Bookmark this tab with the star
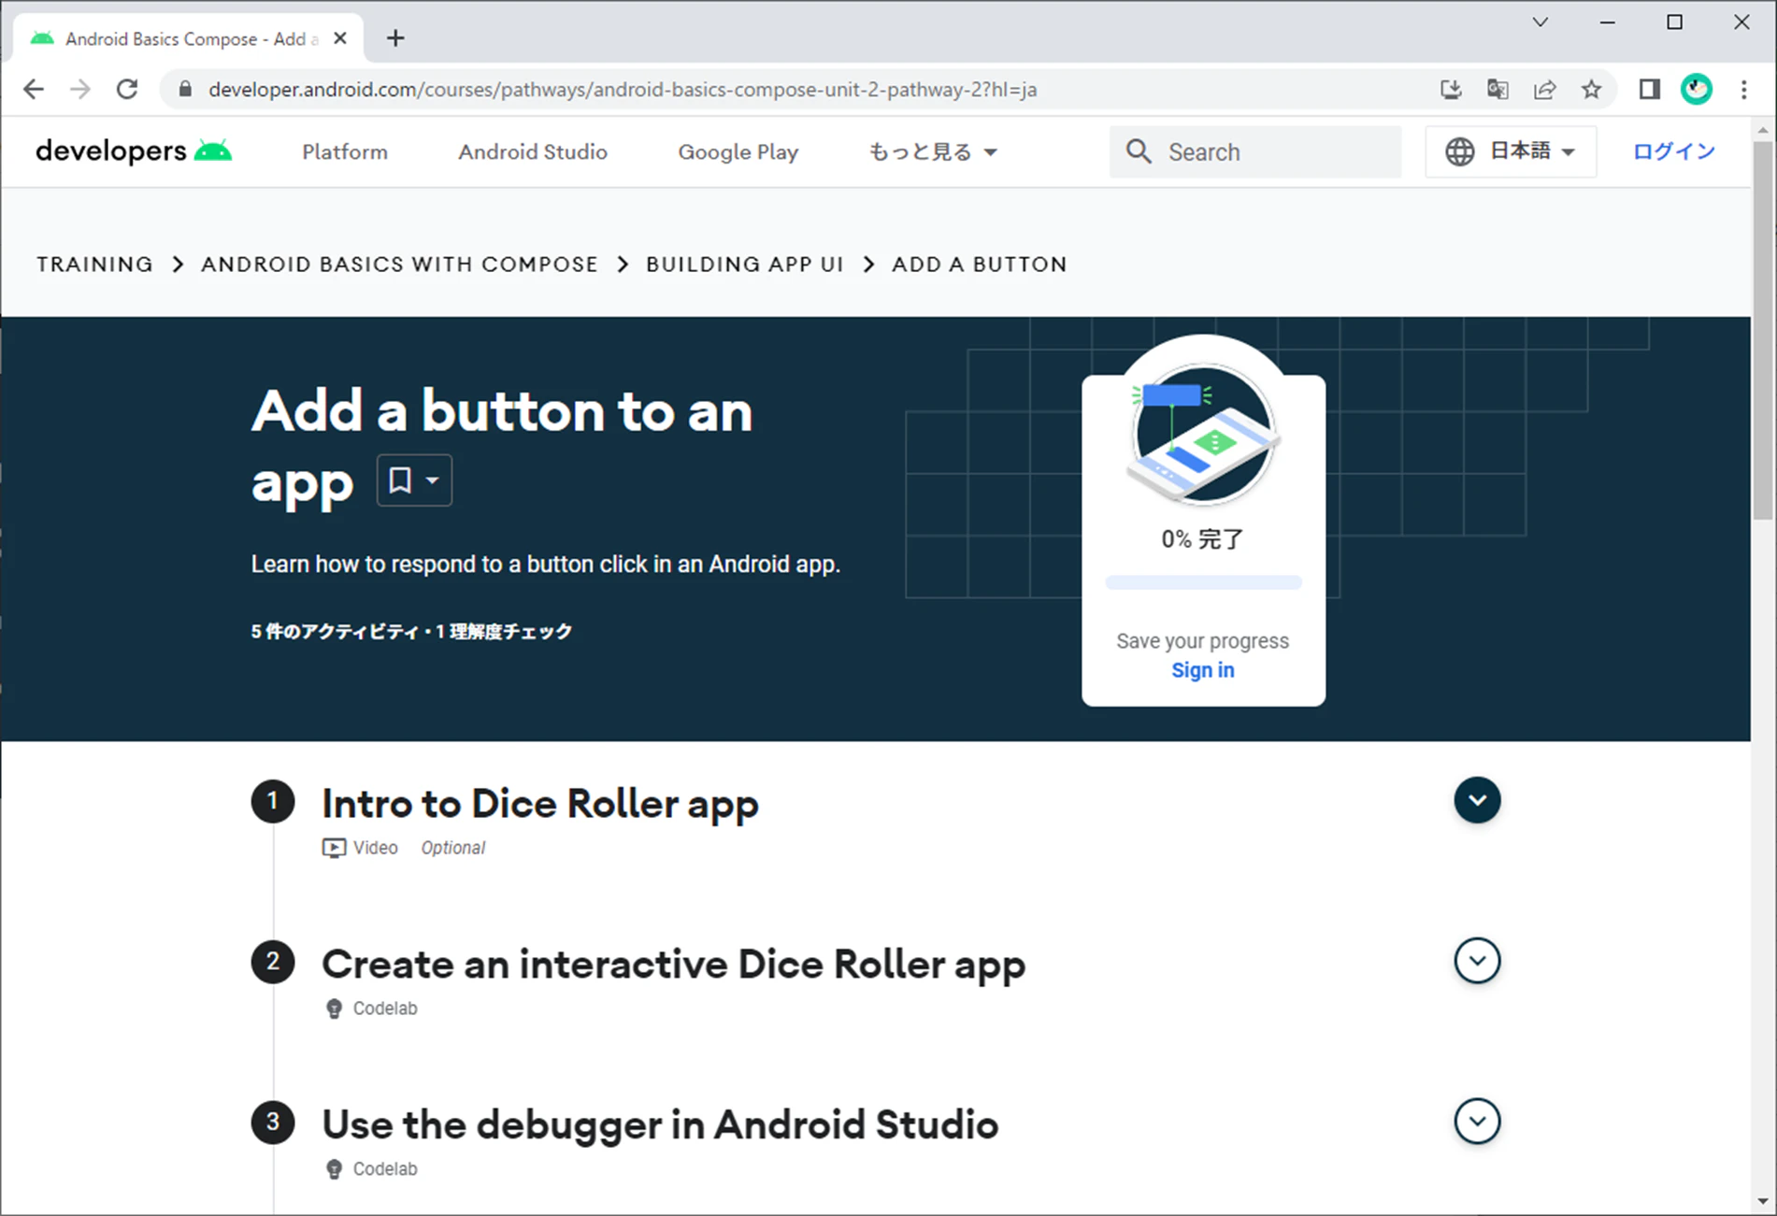The height and width of the screenshot is (1216, 1777). coord(1591,90)
